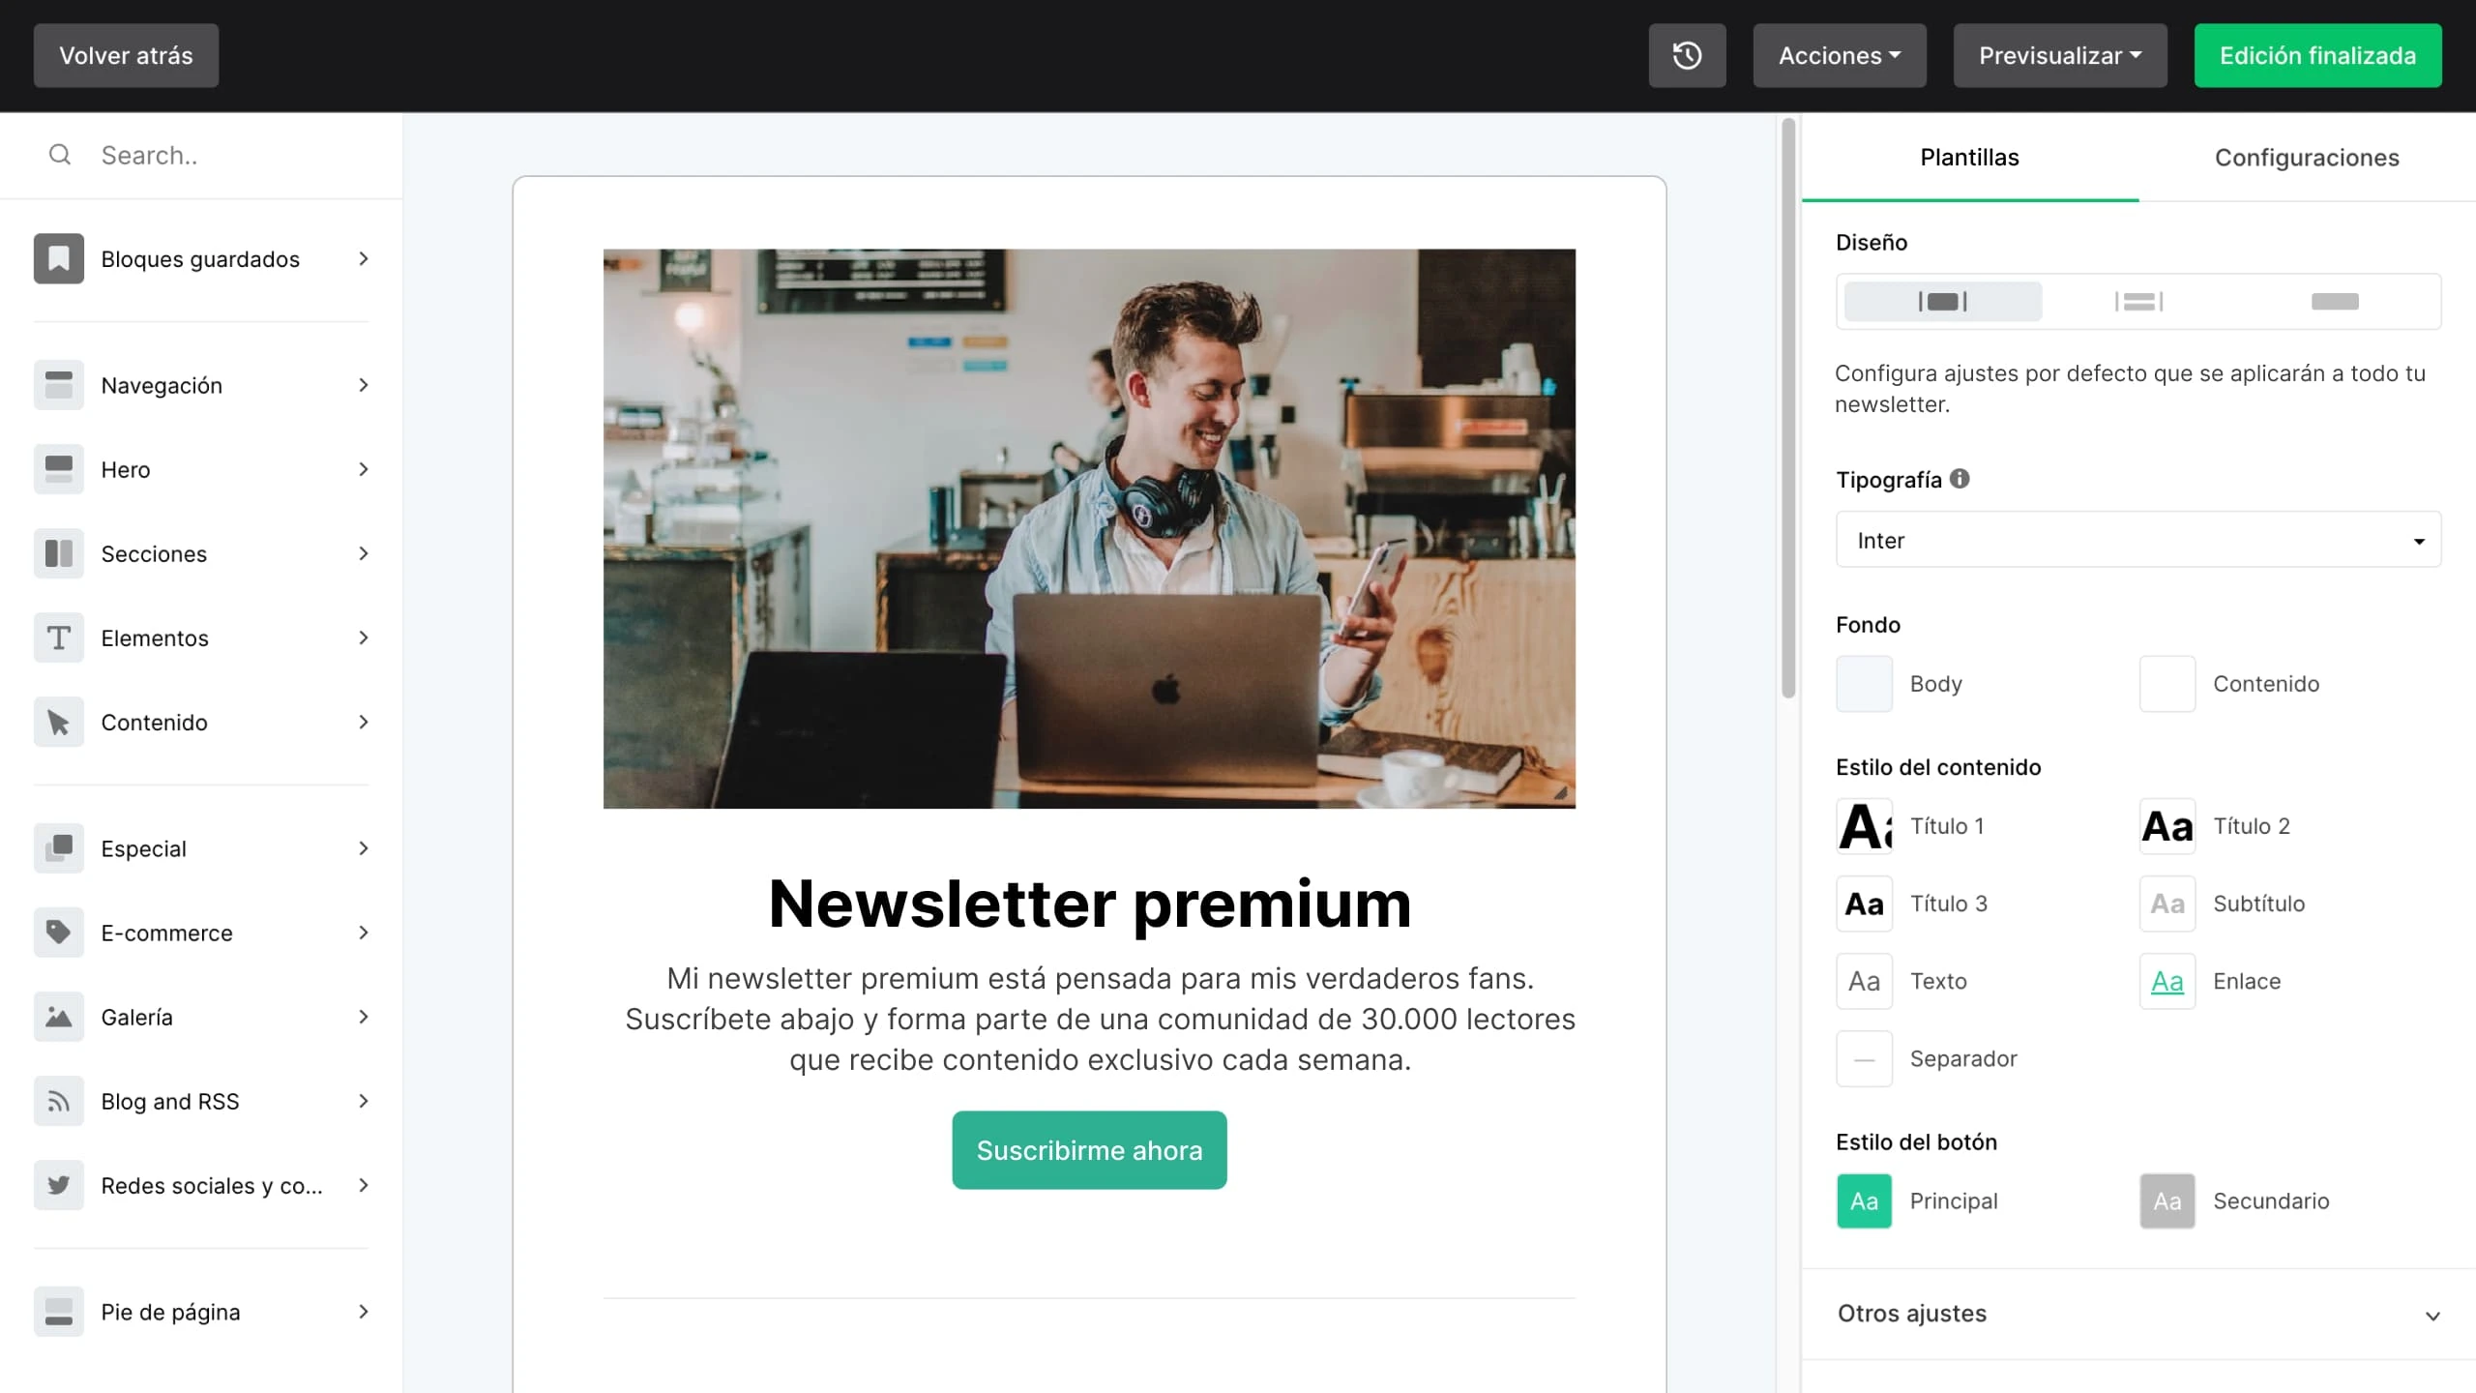Image resolution: width=2476 pixels, height=1393 pixels.
Task: Expand the Otros ajustes section
Action: (x=2138, y=1314)
